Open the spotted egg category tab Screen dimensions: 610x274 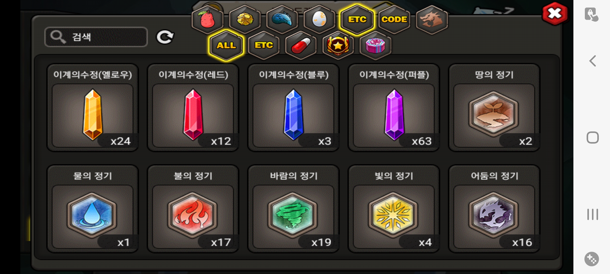pyautogui.click(x=319, y=19)
